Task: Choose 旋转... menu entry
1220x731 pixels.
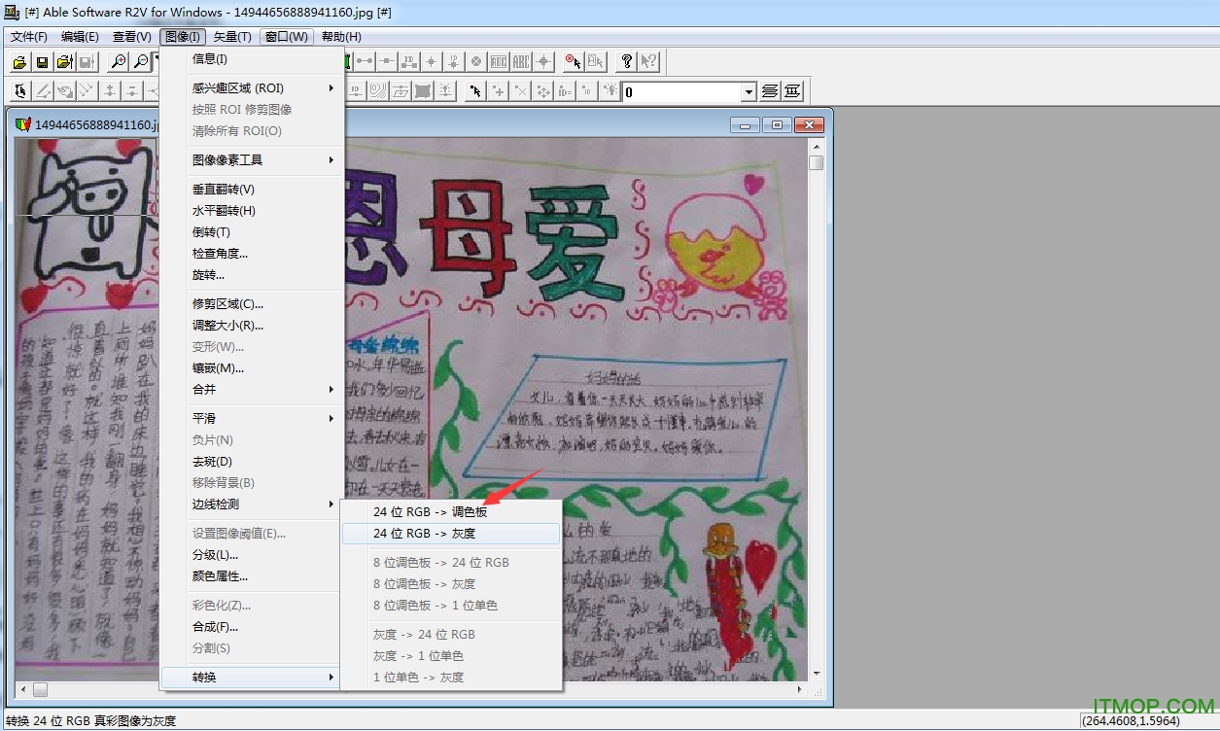Action: [x=251, y=275]
